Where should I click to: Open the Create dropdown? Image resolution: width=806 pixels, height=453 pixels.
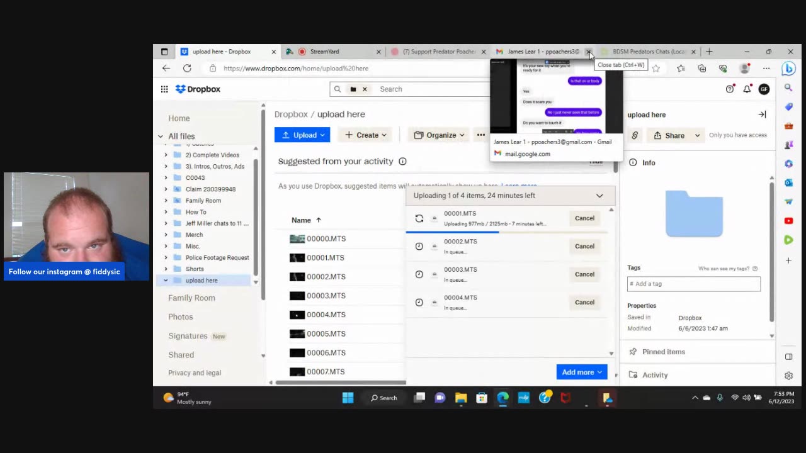coord(366,135)
